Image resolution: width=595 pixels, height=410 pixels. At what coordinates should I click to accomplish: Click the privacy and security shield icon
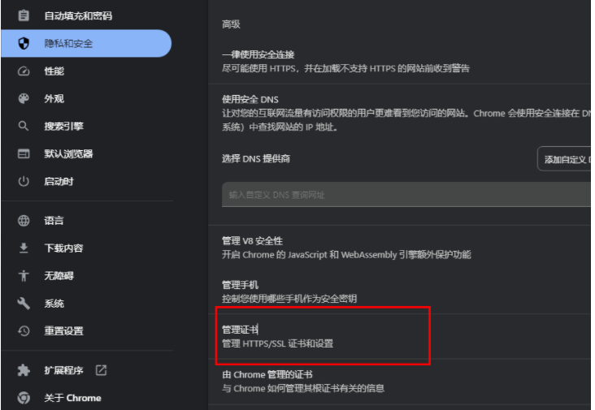pyautogui.click(x=24, y=43)
